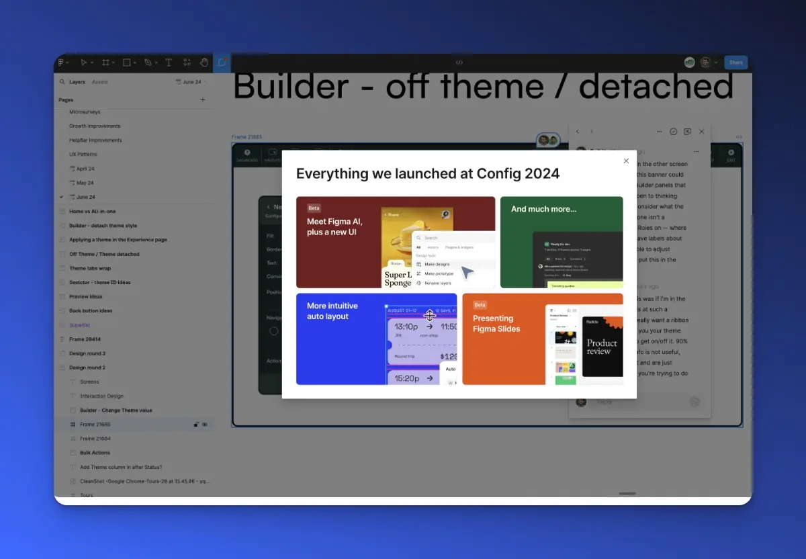Toggle visibility of Frame 21685 layer
Screen dimensions: 806x559
(x=205, y=425)
